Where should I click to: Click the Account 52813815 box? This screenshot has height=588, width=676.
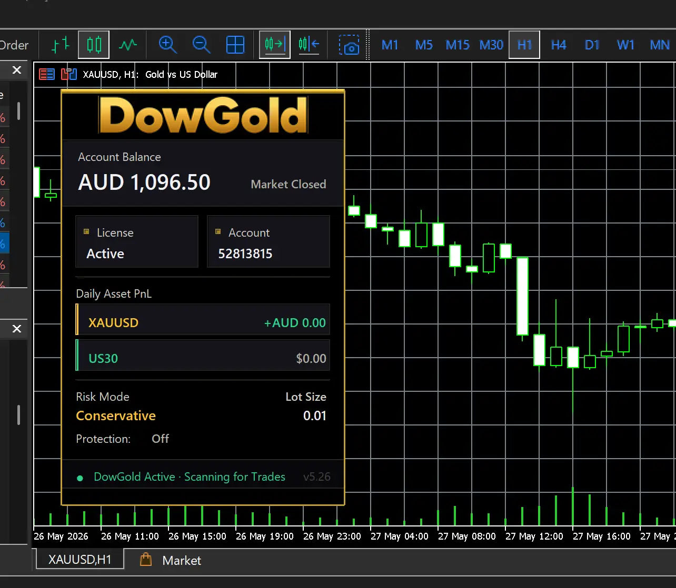[x=269, y=241]
